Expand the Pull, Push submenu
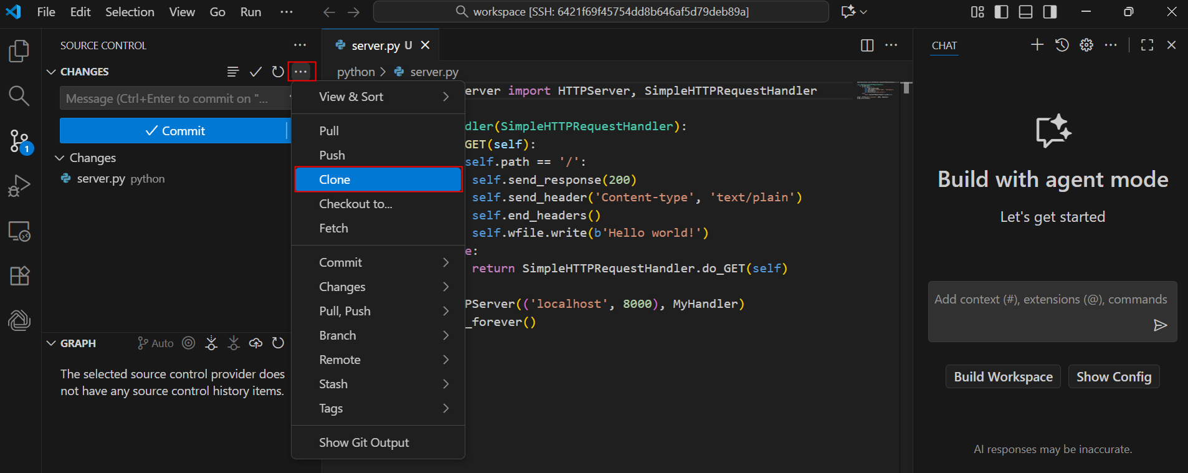This screenshot has height=473, width=1188. (378, 311)
